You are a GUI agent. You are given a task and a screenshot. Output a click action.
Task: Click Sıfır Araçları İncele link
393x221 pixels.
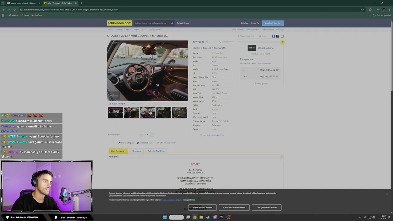point(166,143)
